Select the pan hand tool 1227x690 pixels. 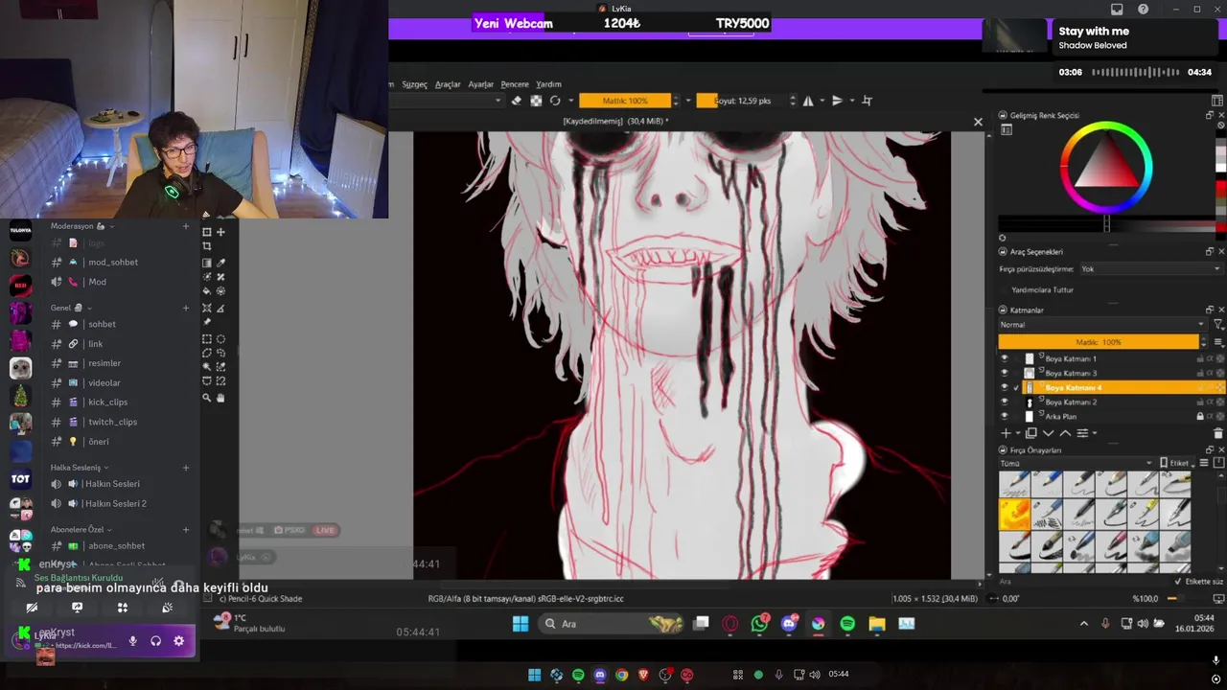(x=221, y=397)
